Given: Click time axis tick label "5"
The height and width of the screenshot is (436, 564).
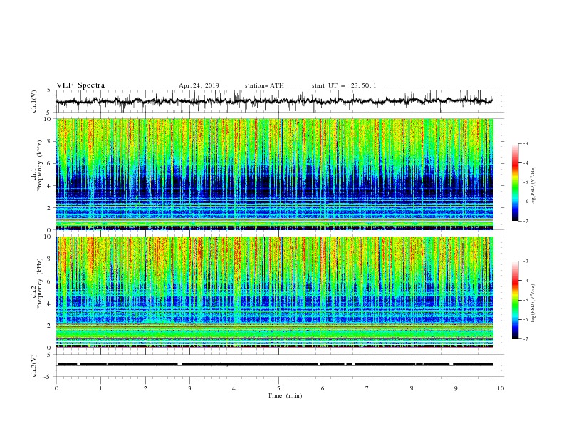Looking at the screenshot, I should click(x=278, y=388).
